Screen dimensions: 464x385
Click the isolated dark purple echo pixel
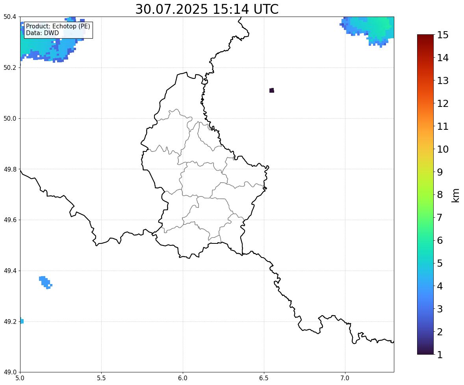click(272, 90)
